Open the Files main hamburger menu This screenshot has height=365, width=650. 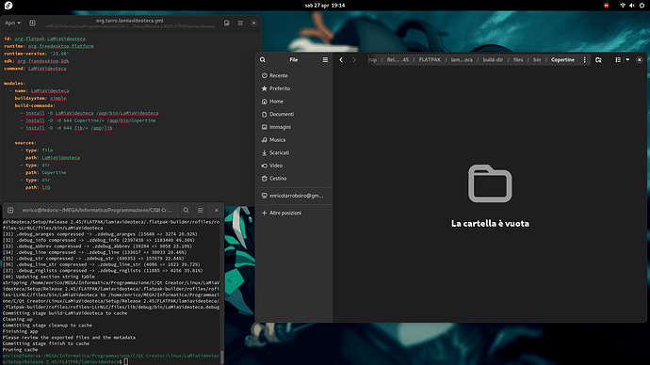pyautogui.click(x=325, y=59)
